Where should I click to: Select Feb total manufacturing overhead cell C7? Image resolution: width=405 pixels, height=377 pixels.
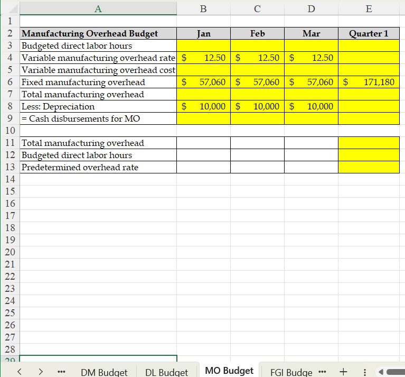[257, 94]
